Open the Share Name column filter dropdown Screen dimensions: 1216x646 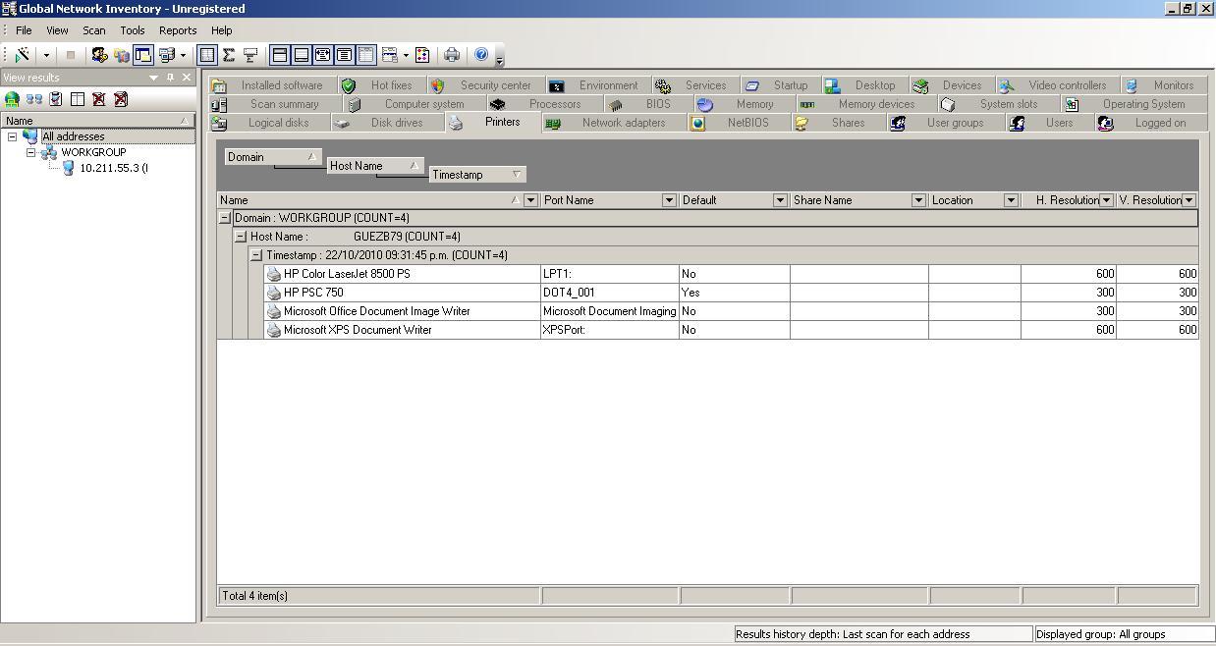pyautogui.click(x=918, y=199)
